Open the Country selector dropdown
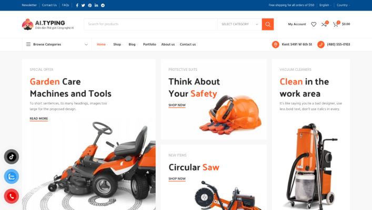372x210 pixels. [343, 5]
